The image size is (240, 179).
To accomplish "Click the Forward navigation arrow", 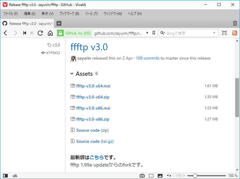I will pos(16,33).
